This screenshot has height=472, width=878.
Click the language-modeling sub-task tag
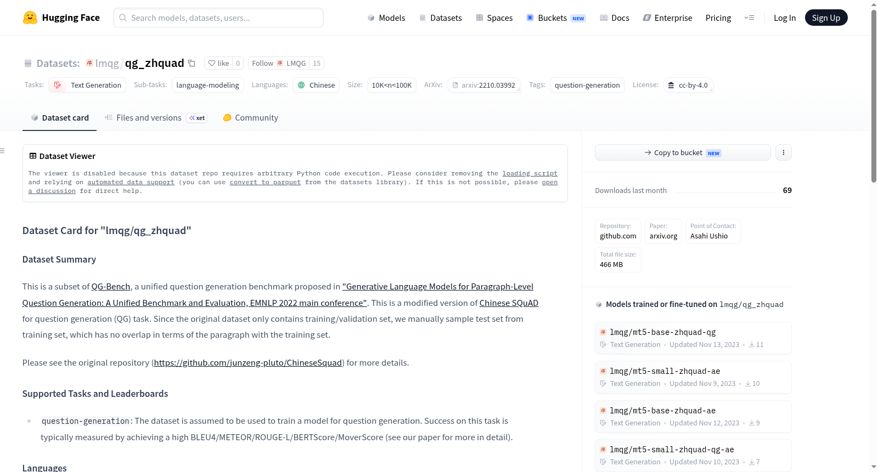click(207, 85)
